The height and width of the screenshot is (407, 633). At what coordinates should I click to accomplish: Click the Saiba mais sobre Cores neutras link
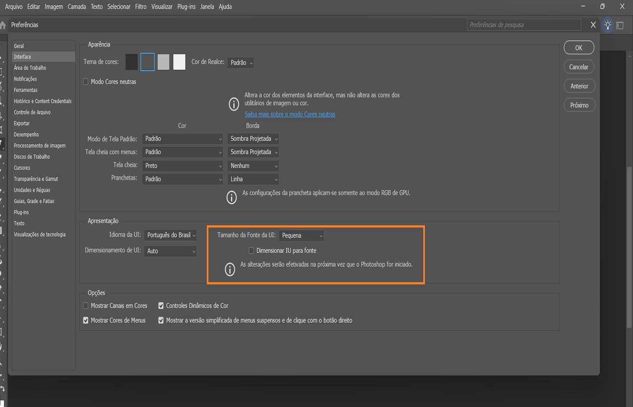point(290,114)
